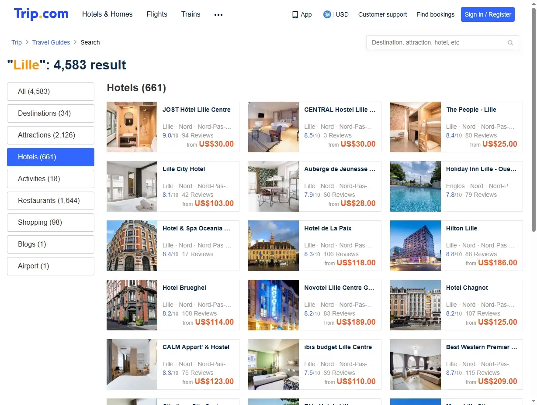This screenshot has width=537, height=405.
Task: Click the US$209.00 price
Action: (498, 381)
